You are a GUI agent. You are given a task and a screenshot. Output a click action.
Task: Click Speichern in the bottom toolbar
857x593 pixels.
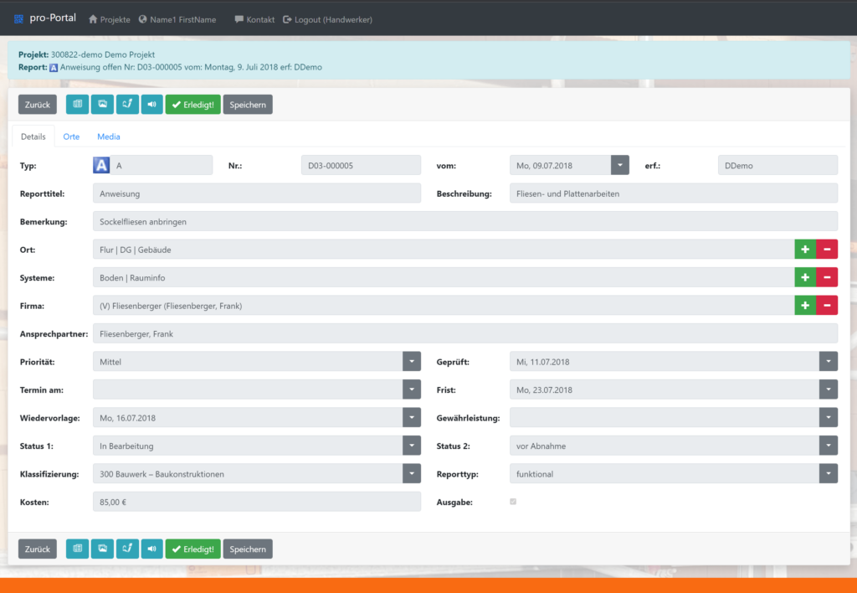point(247,549)
